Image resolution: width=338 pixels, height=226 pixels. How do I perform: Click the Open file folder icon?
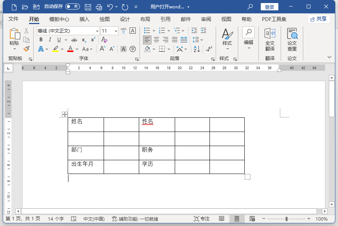pos(25,7)
